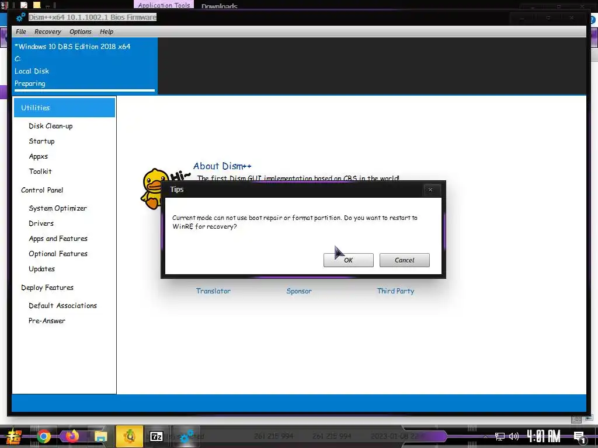Launch Firefox from the taskbar
This screenshot has height=448, width=598.
pyautogui.click(x=72, y=436)
